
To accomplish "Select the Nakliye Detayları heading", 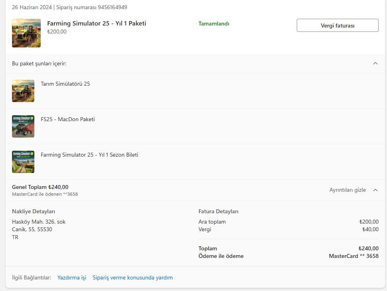I will (x=34, y=211).
